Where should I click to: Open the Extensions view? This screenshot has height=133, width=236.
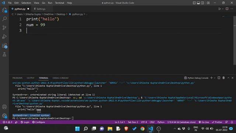[4, 45]
